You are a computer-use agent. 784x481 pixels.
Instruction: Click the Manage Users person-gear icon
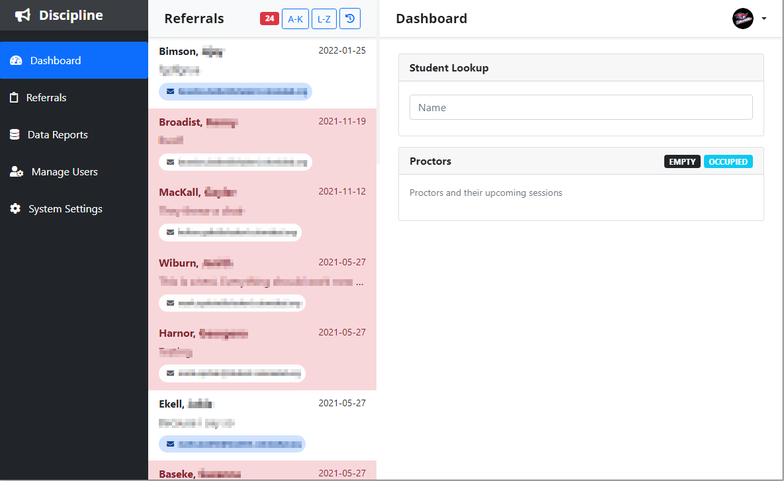[x=17, y=172]
